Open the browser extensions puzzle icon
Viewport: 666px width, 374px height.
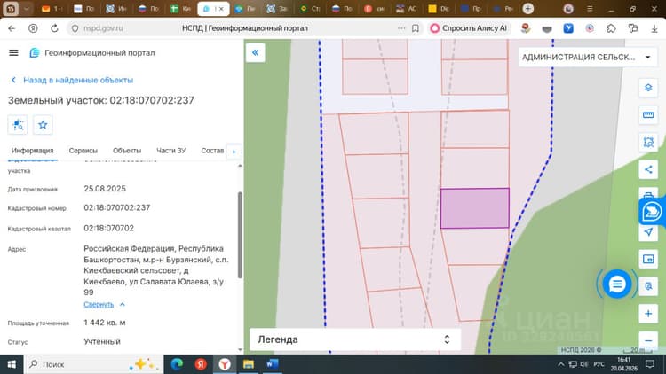(611, 28)
